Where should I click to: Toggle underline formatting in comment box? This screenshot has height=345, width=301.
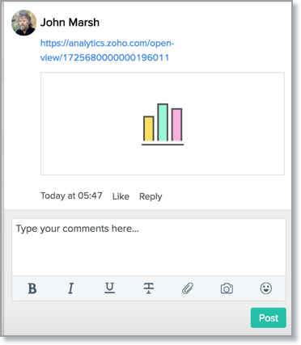[x=109, y=288]
